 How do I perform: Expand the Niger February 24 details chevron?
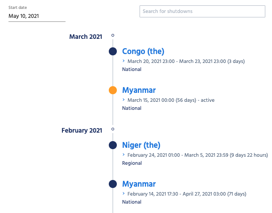pyautogui.click(x=124, y=155)
